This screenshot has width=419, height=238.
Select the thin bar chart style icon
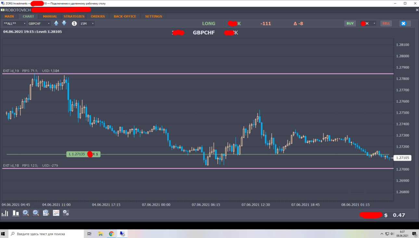pyautogui.click(x=5, y=213)
